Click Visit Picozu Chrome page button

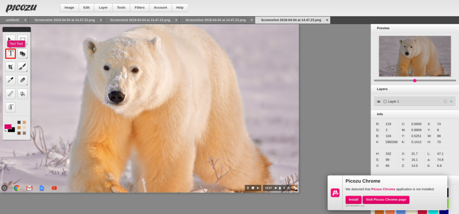(386, 200)
